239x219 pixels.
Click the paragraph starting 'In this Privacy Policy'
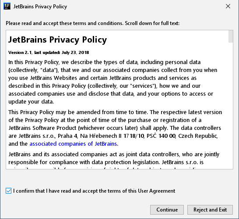[x=113, y=82]
